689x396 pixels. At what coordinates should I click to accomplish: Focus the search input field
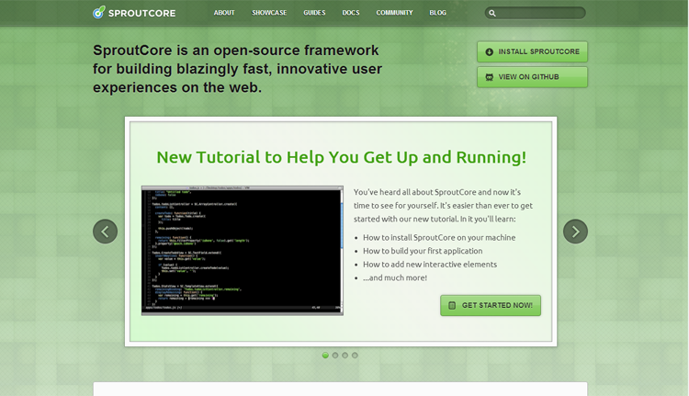pyautogui.click(x=535, y=13)
